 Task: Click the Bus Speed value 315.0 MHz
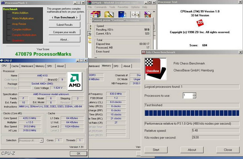click(x=30, y=127)
